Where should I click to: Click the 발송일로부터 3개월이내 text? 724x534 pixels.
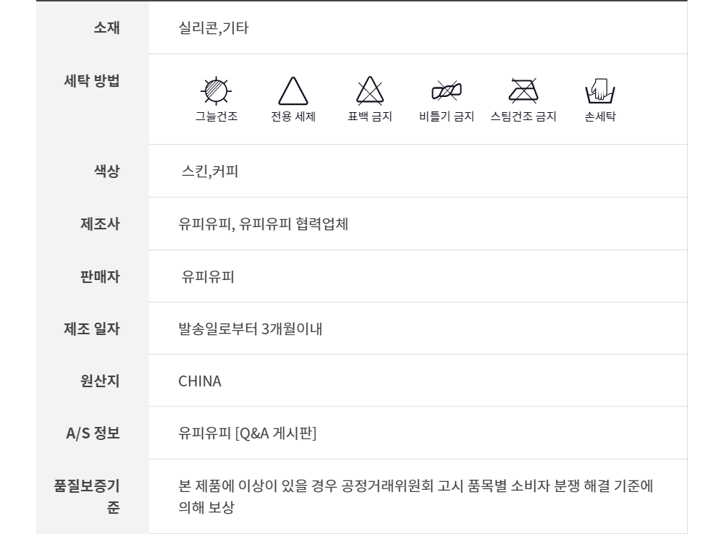250,329
